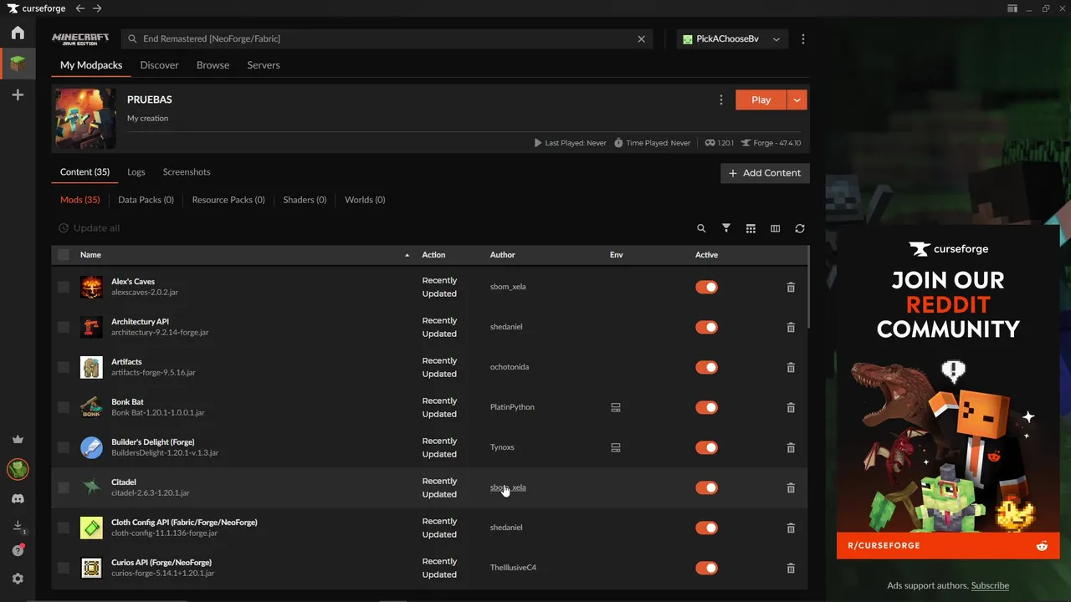Clear the search field with X
Viewport: 1071px width, 602px height.
coord(642,39)
